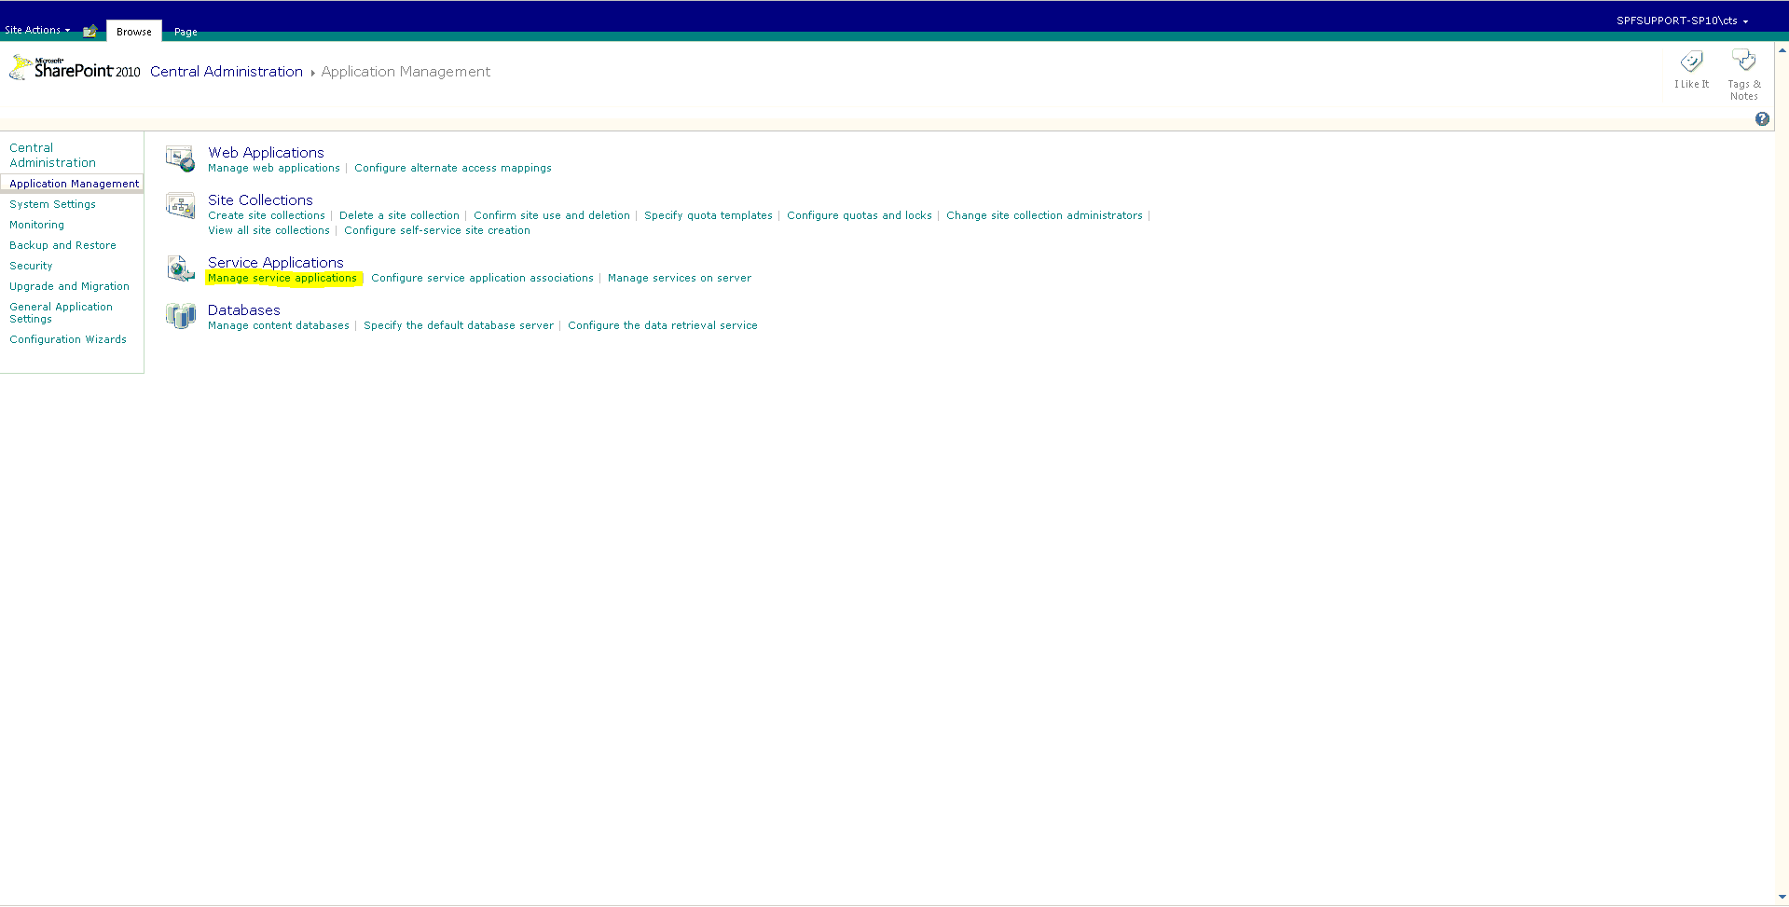Select Application Management in left navigation
This screenshot has width=1789, height=907.
[74, 184]
